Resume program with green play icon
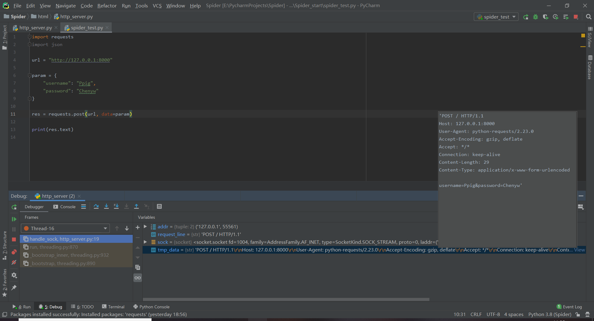Image resolution: width=594 pixels, height=321 pixels. pos(14,219)
